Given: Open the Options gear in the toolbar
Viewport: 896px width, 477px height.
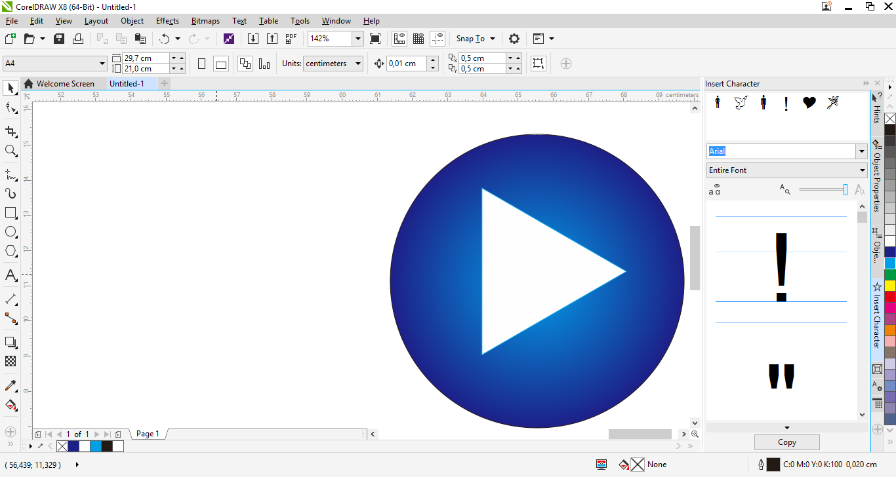Looking at the screenshot, I should click(x=514, y=39).
